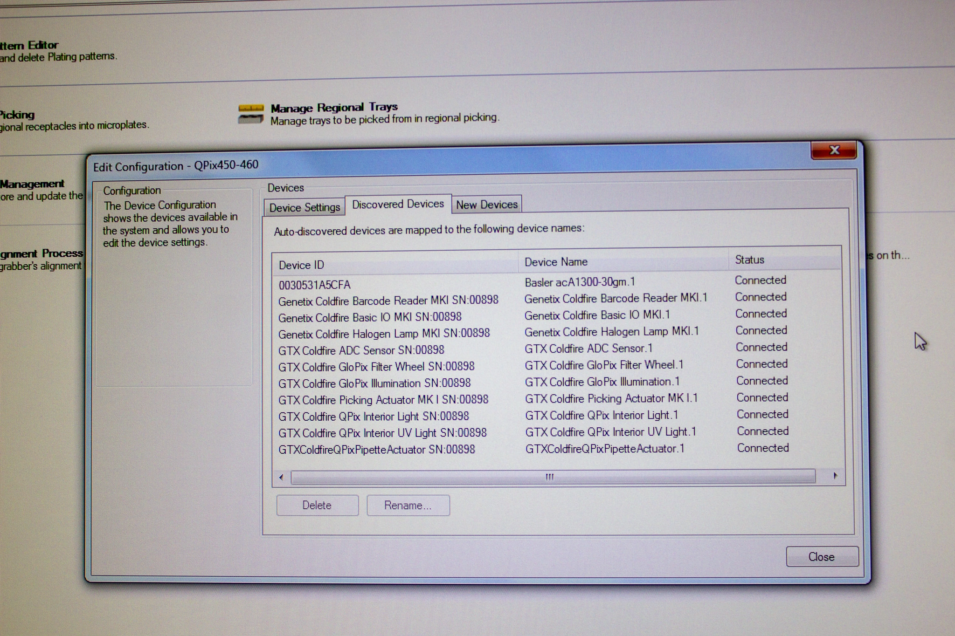The height and width of the screenshot is (636, 955).
Task: Sort by the Device Name column header
Action: tap(623, 262)
